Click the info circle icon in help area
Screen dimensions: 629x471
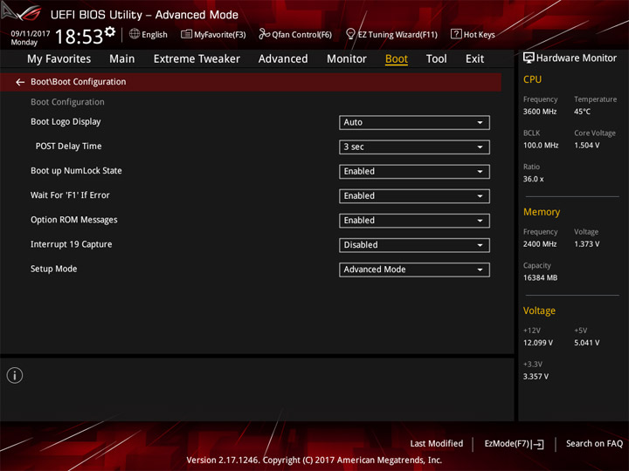tap(15, 376)
